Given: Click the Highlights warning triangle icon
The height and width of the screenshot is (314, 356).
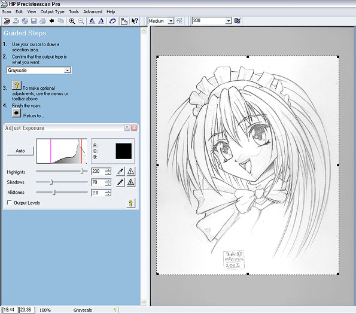Looking at the screenshot, I should [x=131, y=171].
